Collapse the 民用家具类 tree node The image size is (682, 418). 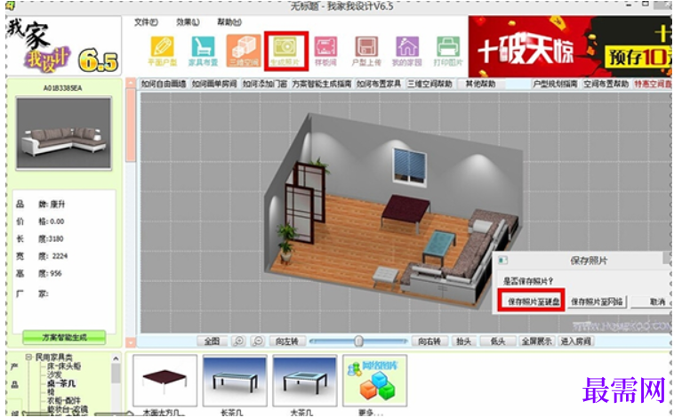pyautogui.click(x=28, y=358)
